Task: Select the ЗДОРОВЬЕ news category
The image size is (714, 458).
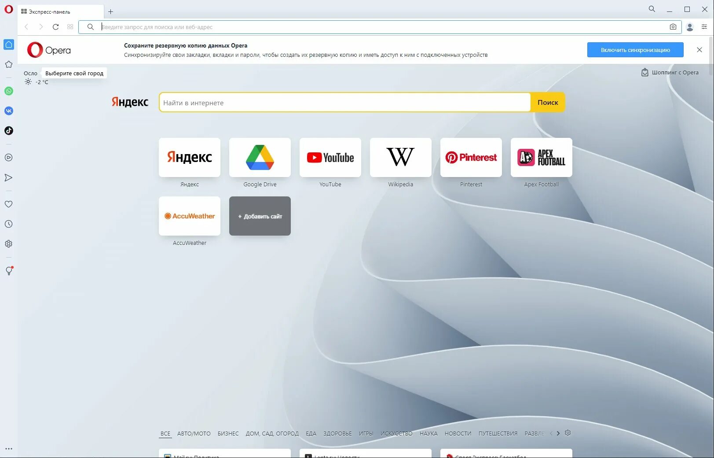Action: tap(337, 434)
